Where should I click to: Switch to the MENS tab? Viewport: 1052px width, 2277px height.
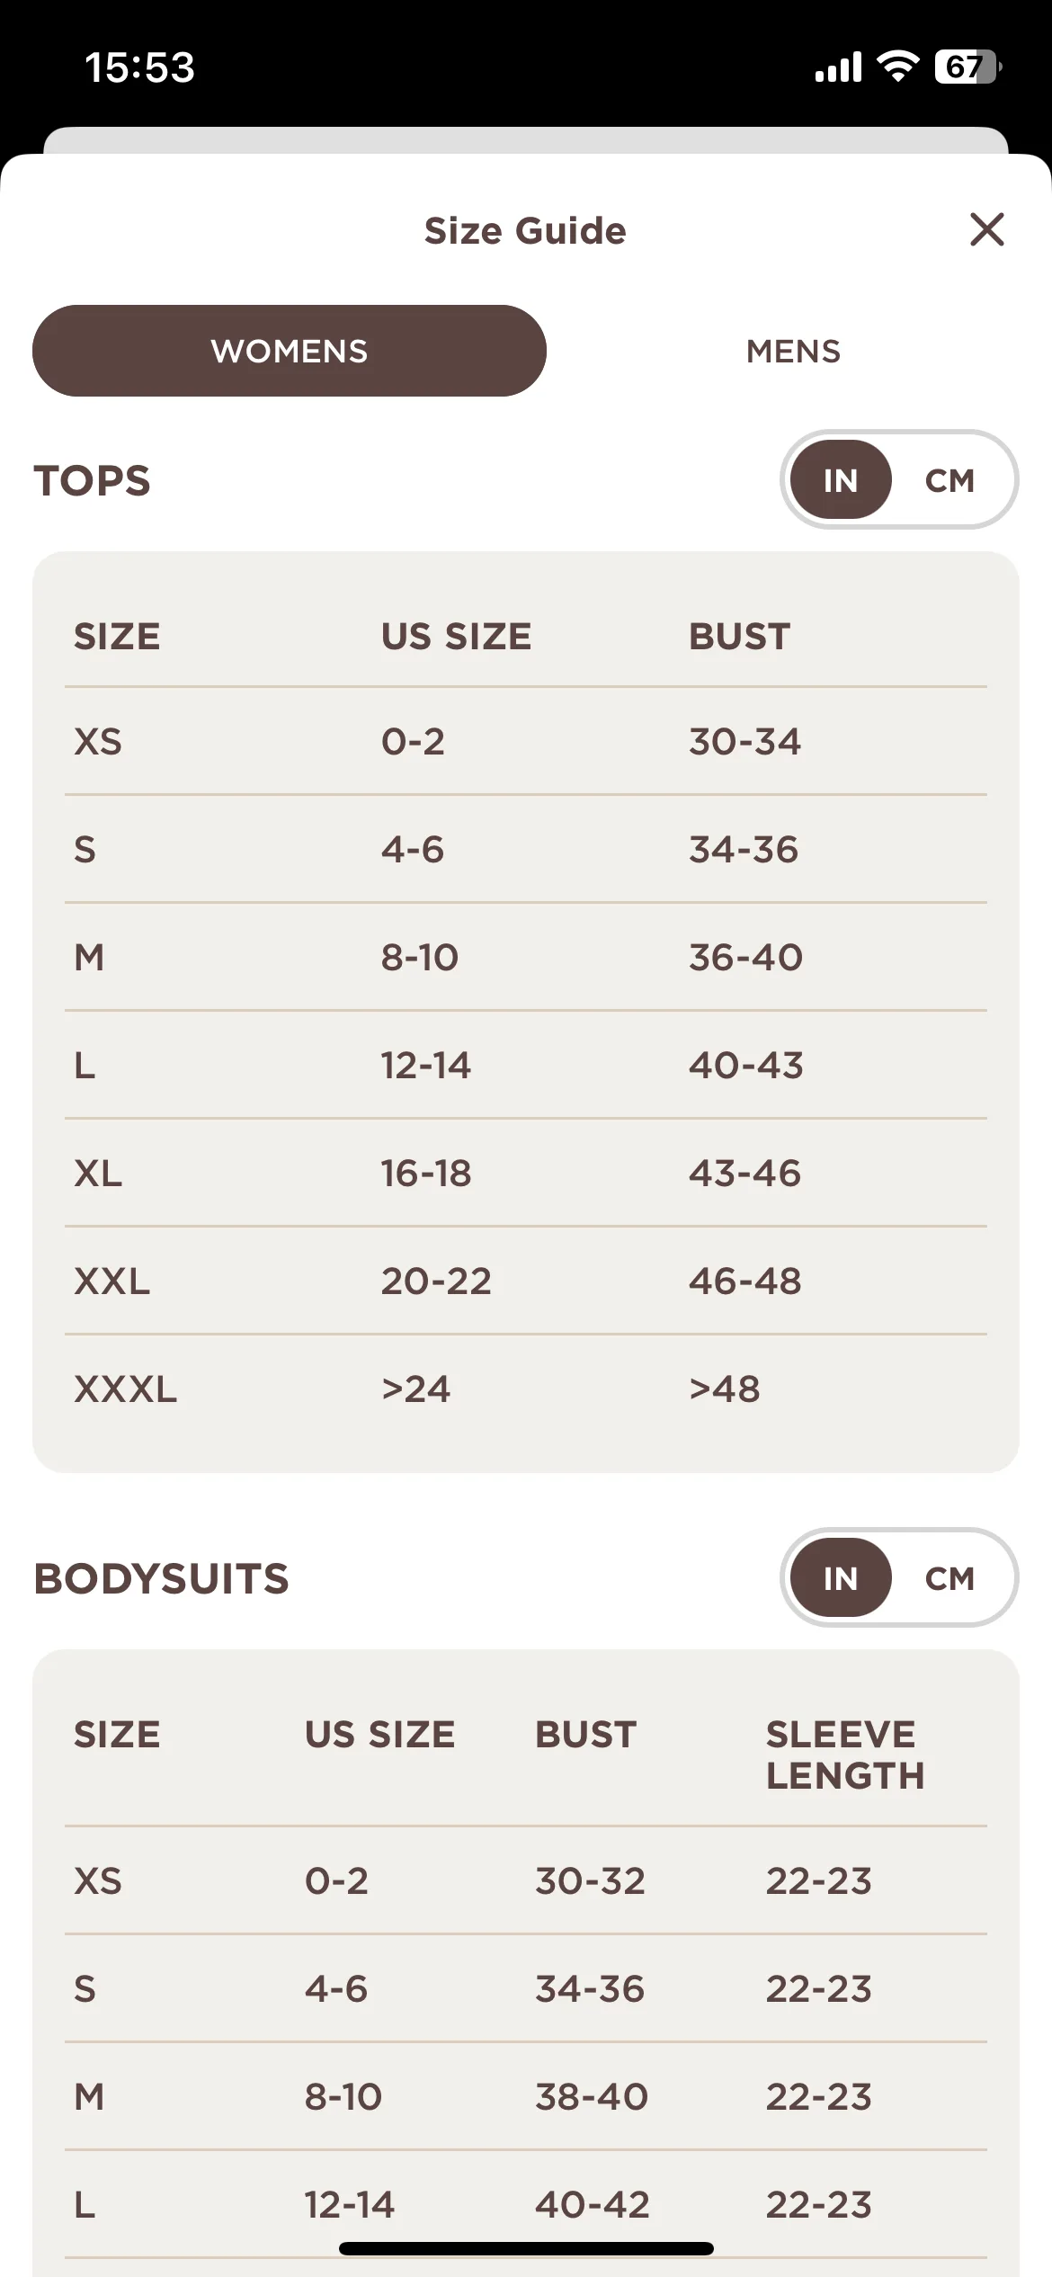coord(793,351)
